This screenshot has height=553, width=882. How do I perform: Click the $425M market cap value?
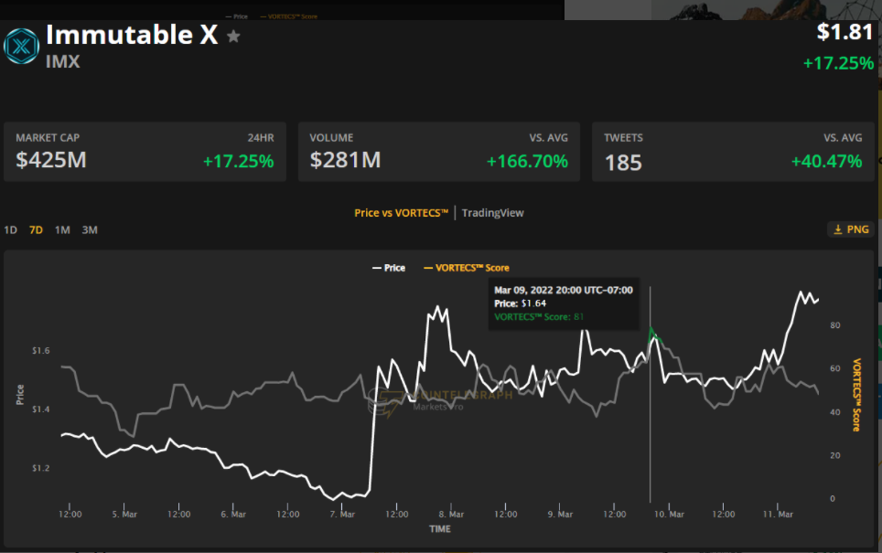(x=51, y=160)
